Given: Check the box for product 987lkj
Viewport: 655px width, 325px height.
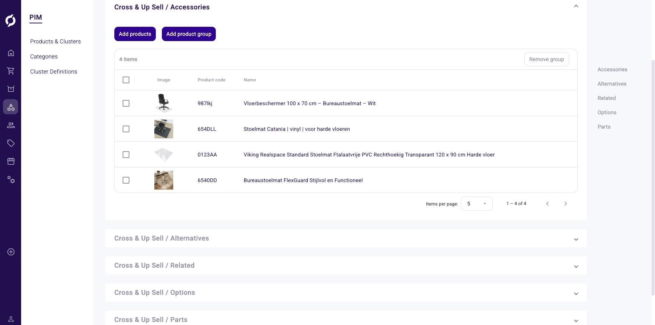Looking at the screenshot, I should pyautogui.click(x=126, y=103).
